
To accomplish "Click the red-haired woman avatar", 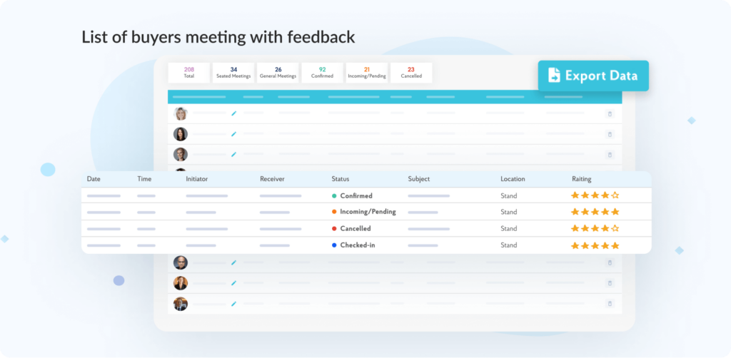I will coord(181,283).
